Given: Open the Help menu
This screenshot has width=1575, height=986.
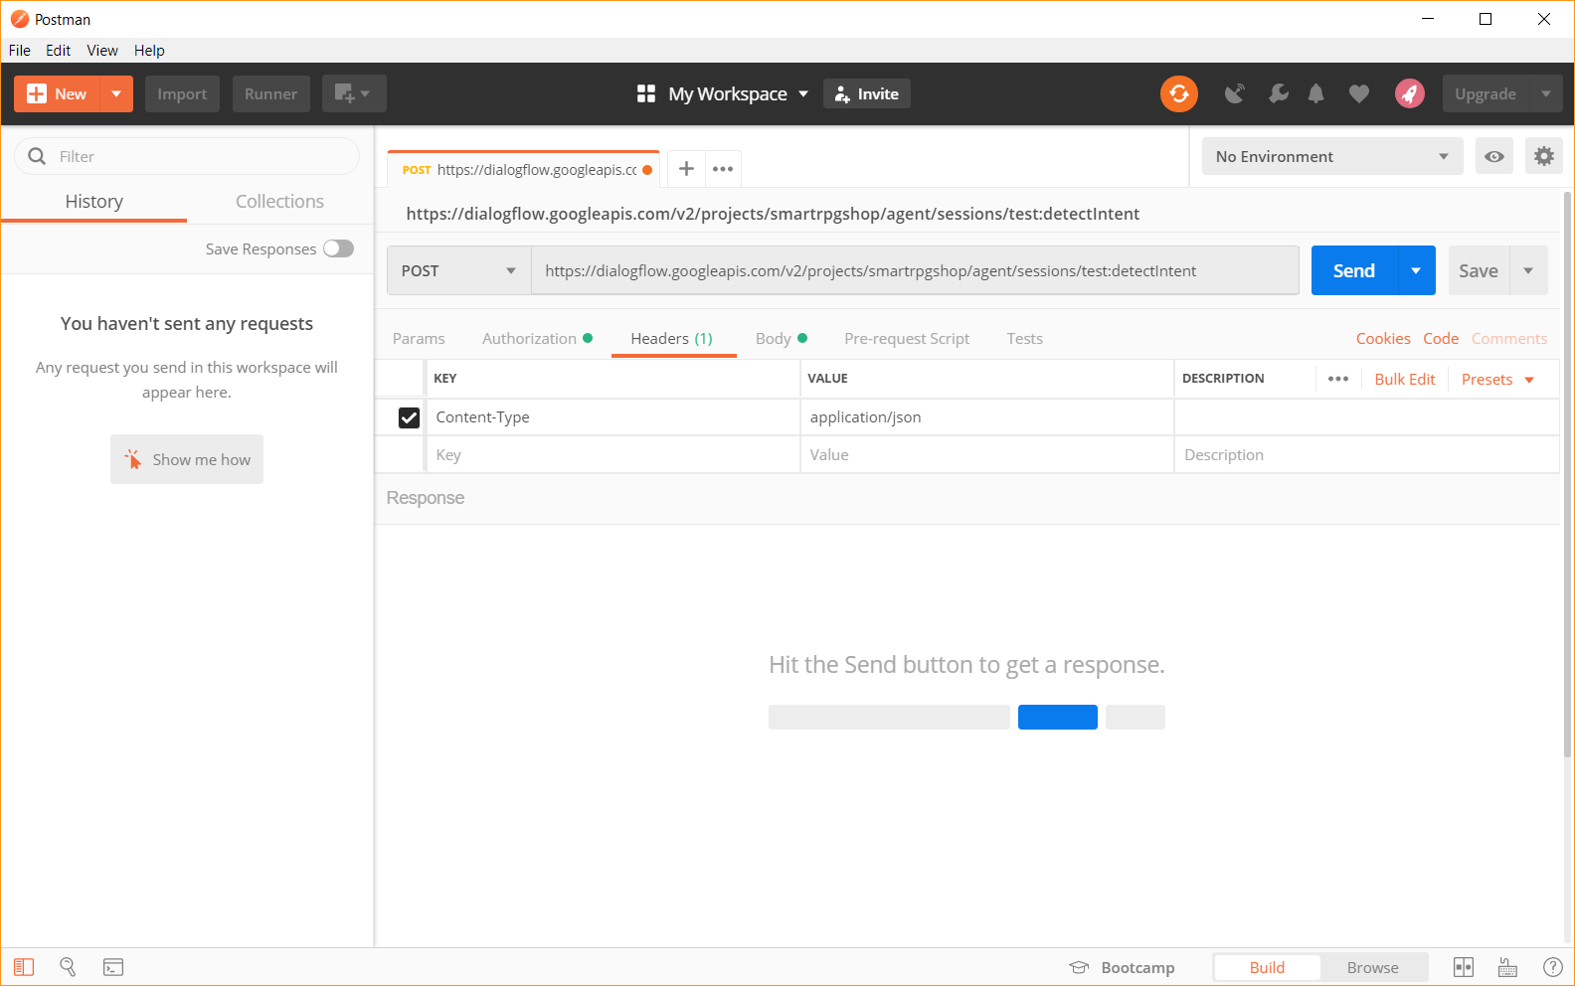Looking at the screenshot, I should click(149, 50).
